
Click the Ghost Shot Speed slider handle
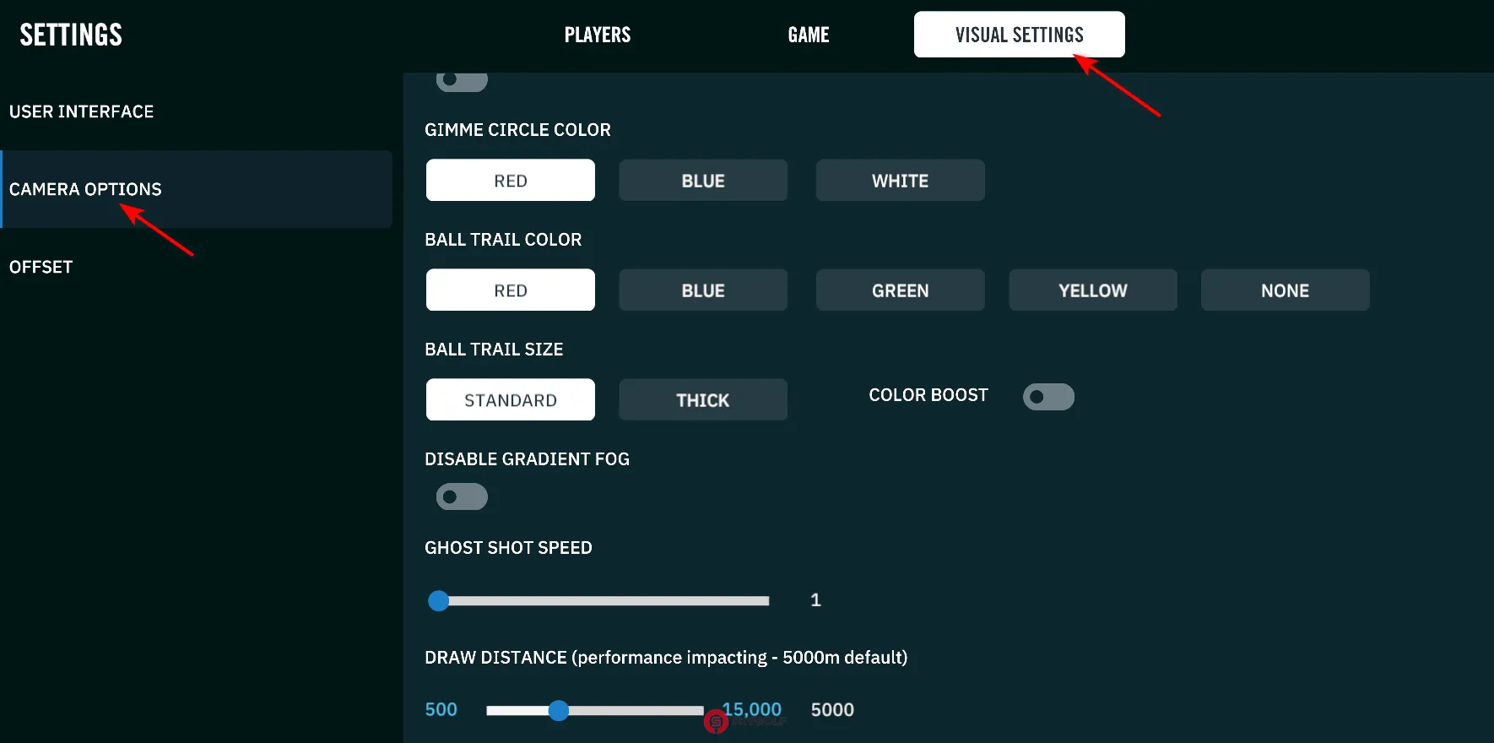(439, 601)
